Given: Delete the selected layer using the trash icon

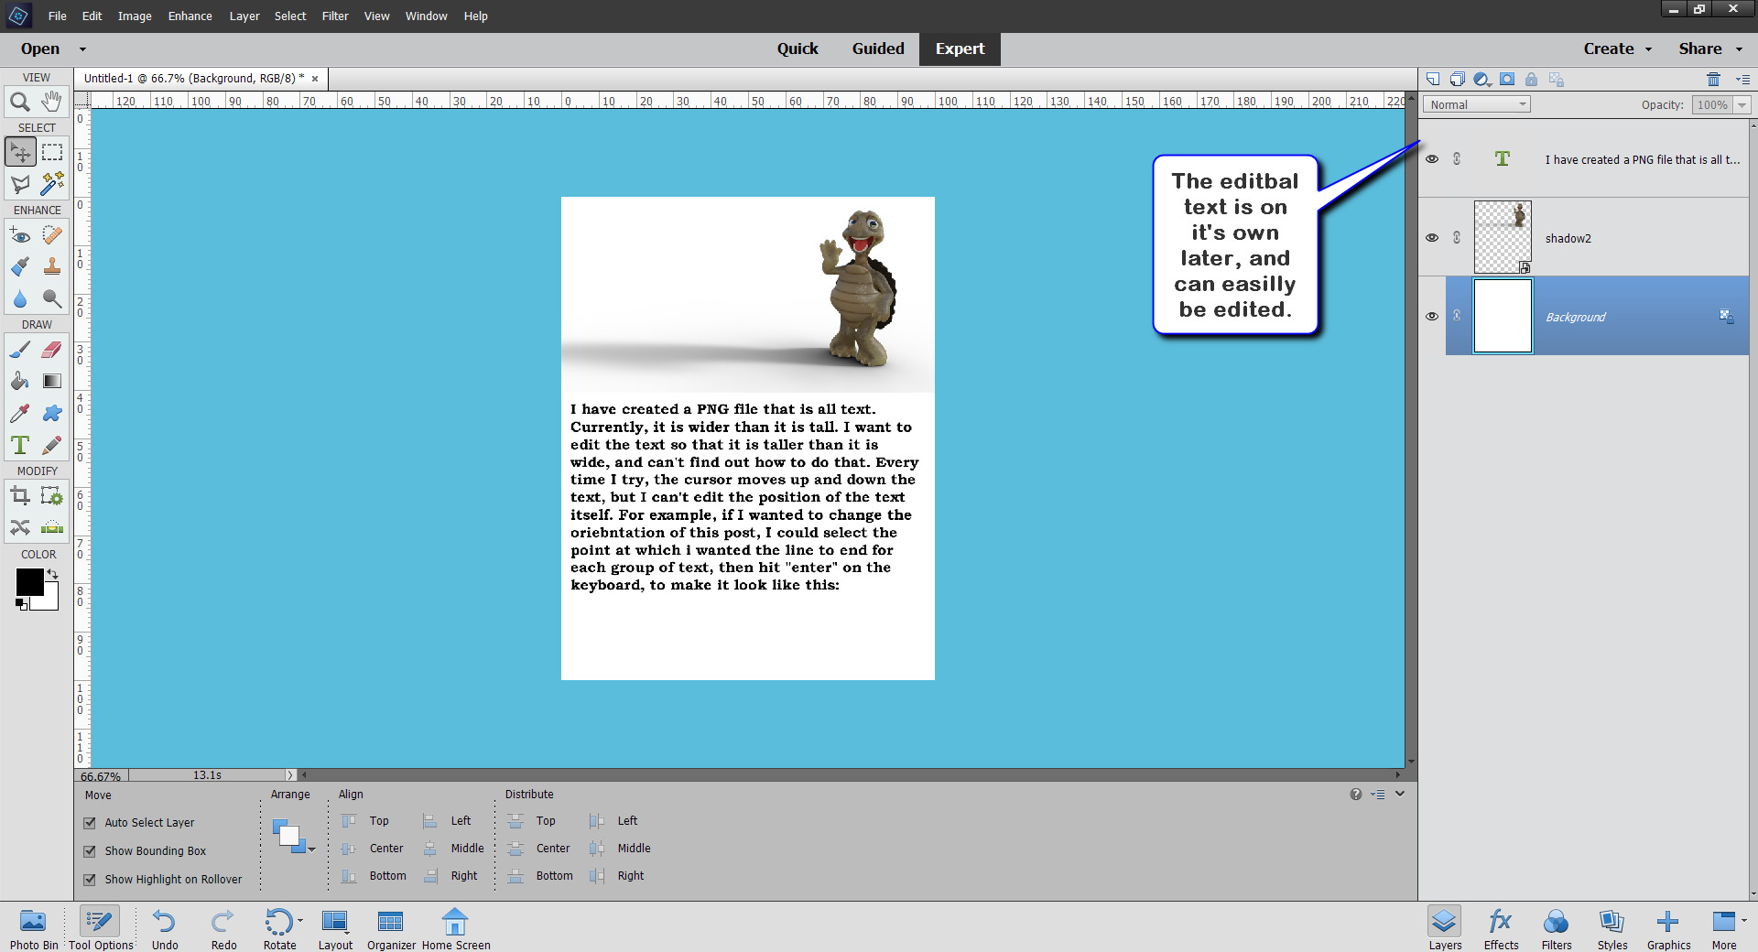Looking at the screenshot, I should tap(1714, 80).
